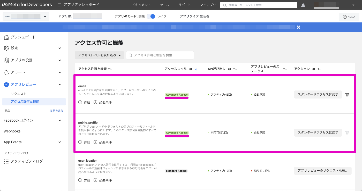The width and height of the screenshot is (362, 191).
Task: Open 必要条件 for user_location permission
Action: (103, 180)
